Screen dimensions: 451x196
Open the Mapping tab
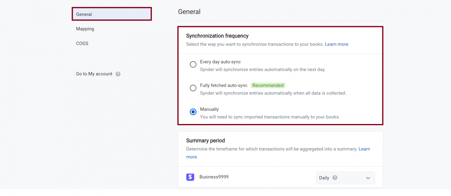[85, 29]
